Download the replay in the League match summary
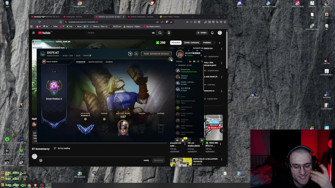The height and width of the screenshot is (188, 335). pos(136,54)
